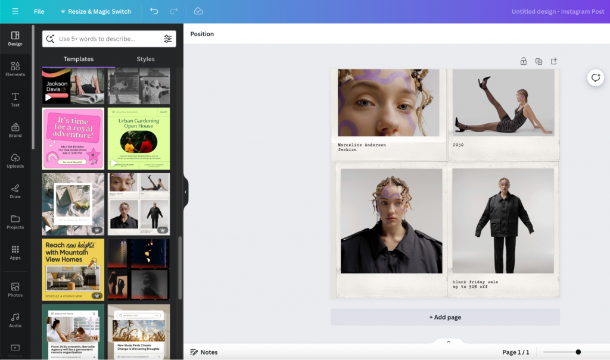Viewport: 610px width, 360px height.
Task: Open the File menu
Action: tap(39, 11)
